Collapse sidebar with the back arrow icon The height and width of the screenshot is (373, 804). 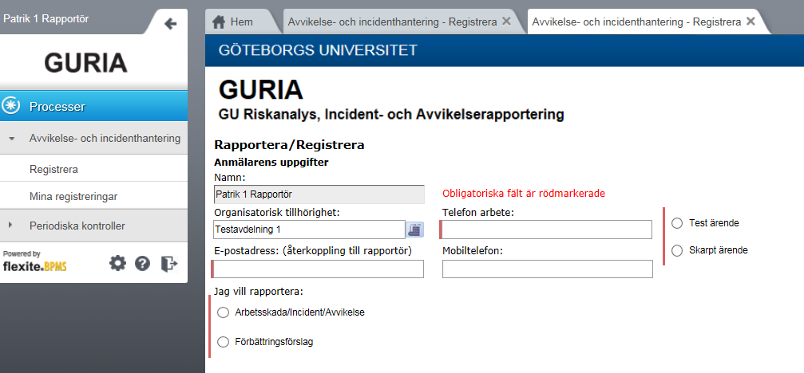pos(170,24)
